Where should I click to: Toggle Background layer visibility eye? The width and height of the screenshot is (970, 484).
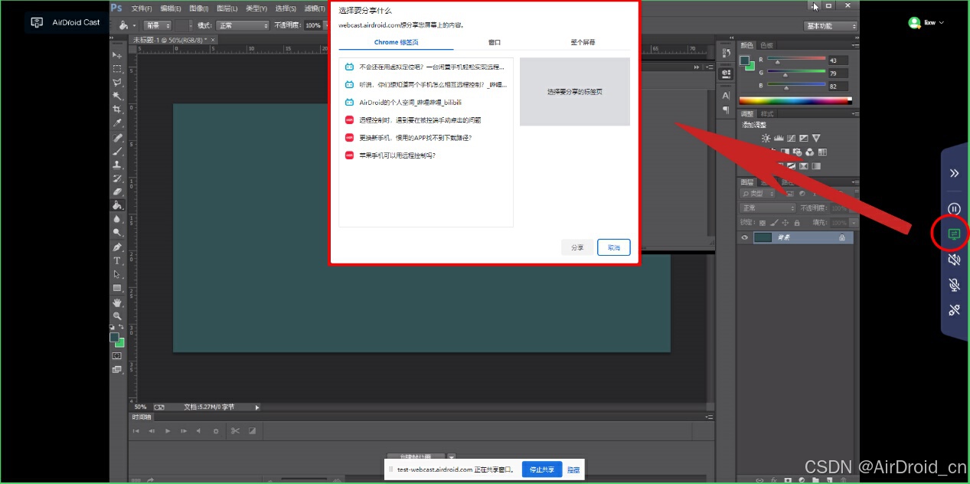click(x=744, y=238)
